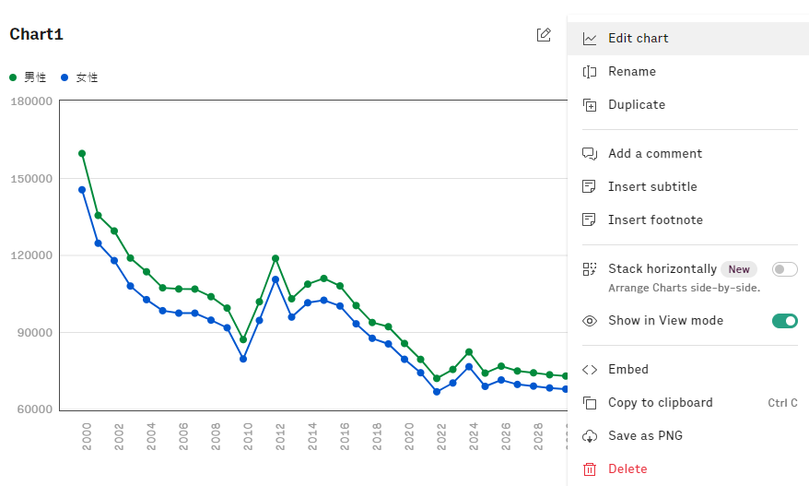Click the Duplicate icon in menu
This screenshot has height=486, width=809.
pyautogui.click(x=590, y=105)
